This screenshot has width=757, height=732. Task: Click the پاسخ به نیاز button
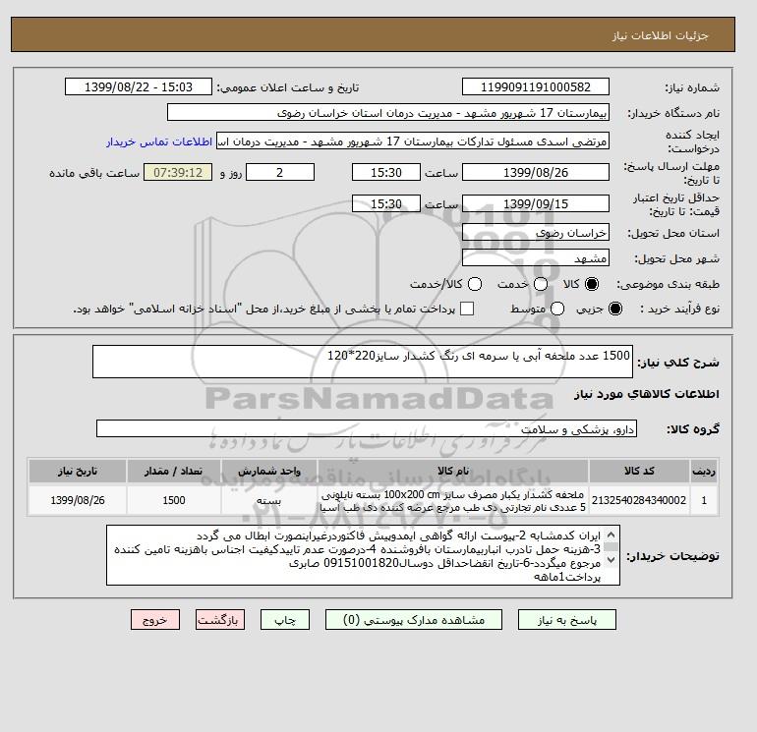(567, 620)
